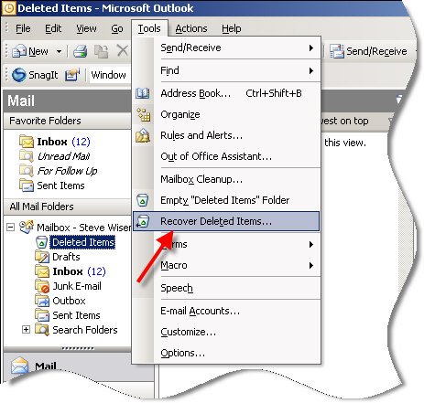Click the Address Book icon in menu
Viewport: 424px width, 403px height.
[x=143, y=93]
